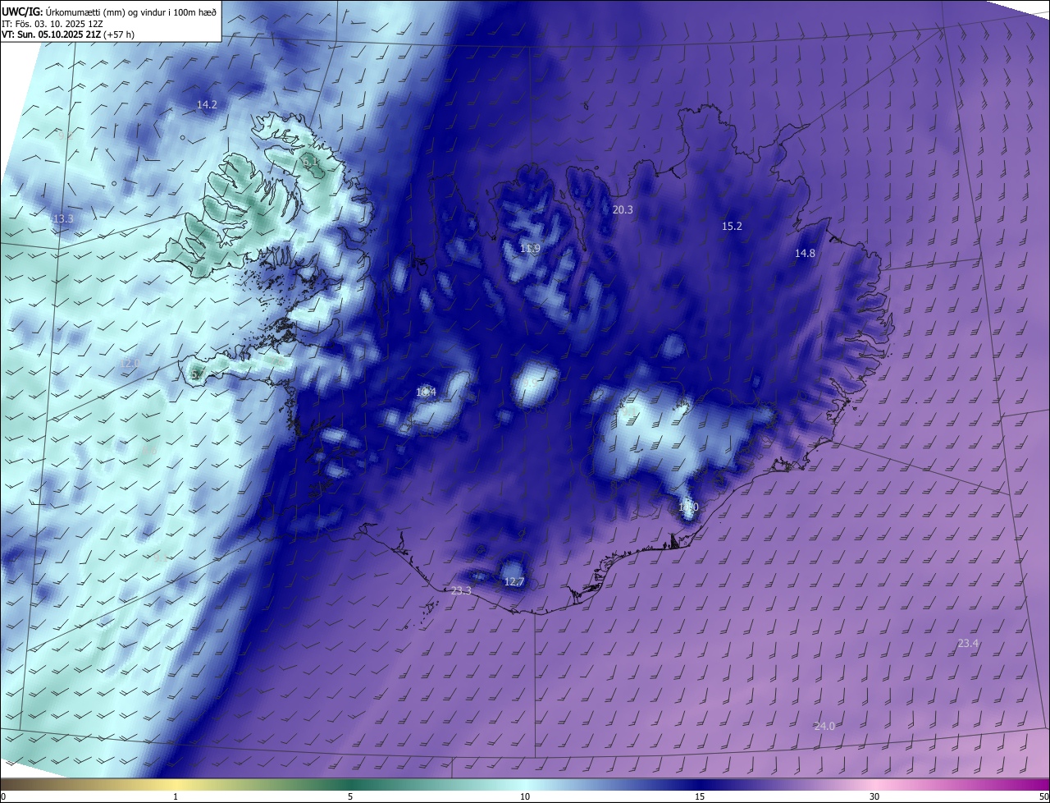Viewport: 1050px width, 803px height.
Task: Click the colorbar tick label 30
Action: (x=874, y=796)
